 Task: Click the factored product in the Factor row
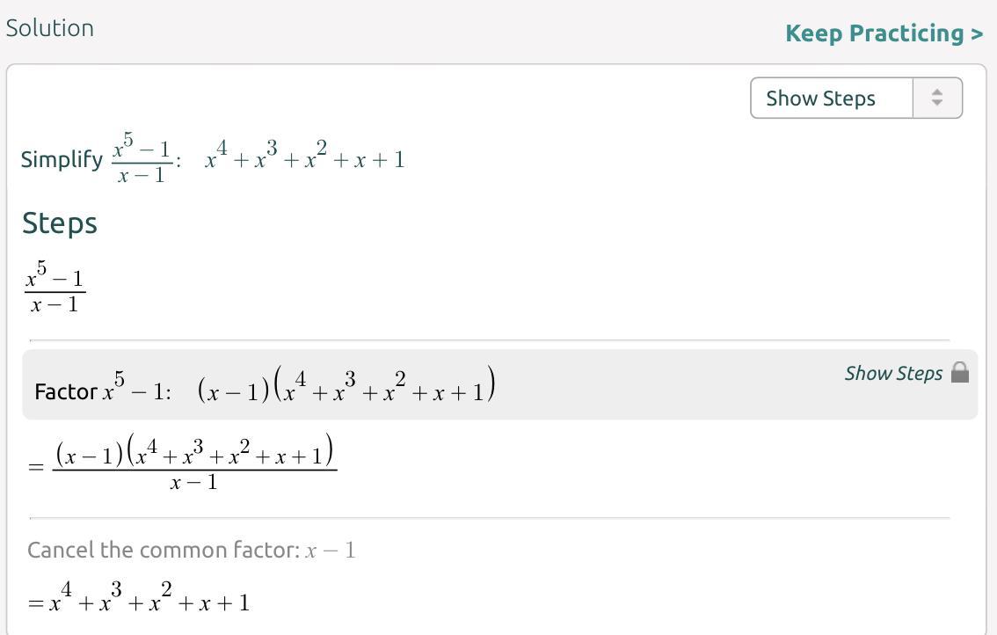[x=346, y=388]
